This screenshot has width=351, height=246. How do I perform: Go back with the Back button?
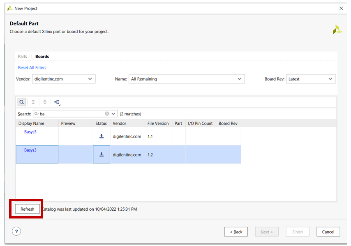click(236, 232)
